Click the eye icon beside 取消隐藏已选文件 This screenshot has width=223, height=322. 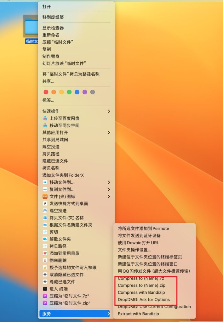pos(45,275)
